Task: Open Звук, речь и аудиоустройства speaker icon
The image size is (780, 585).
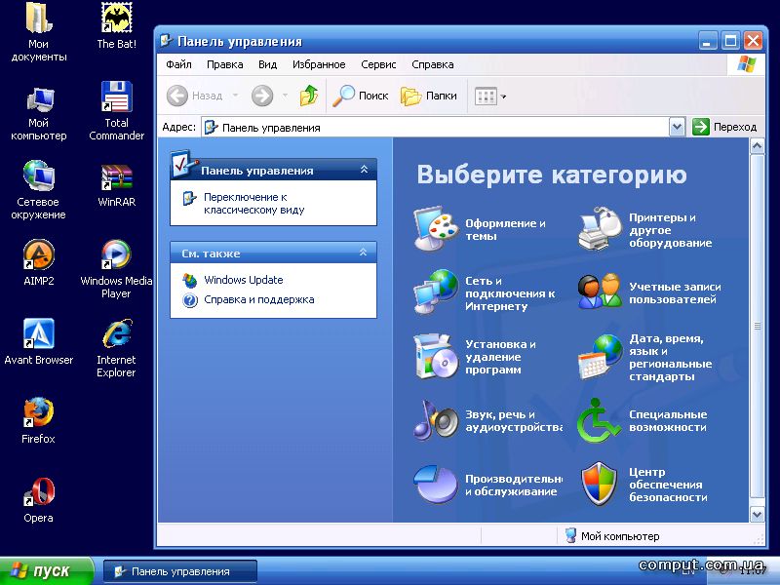Action: [x=436, y=420]
